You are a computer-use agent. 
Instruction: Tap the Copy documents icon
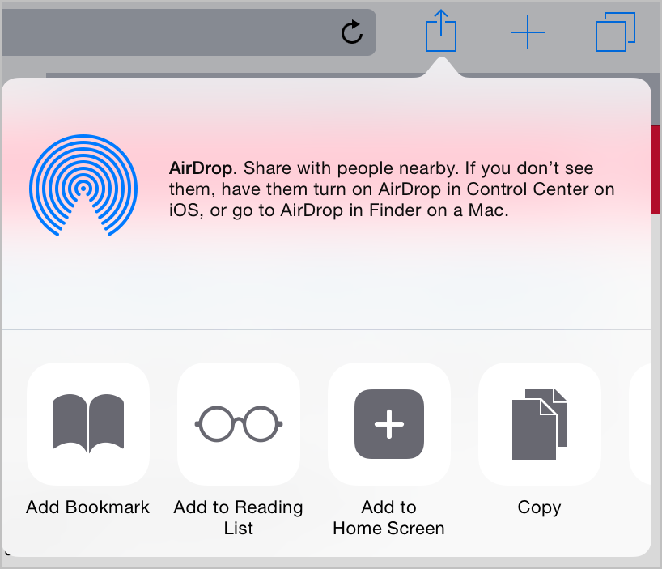[x=539, y=424]
